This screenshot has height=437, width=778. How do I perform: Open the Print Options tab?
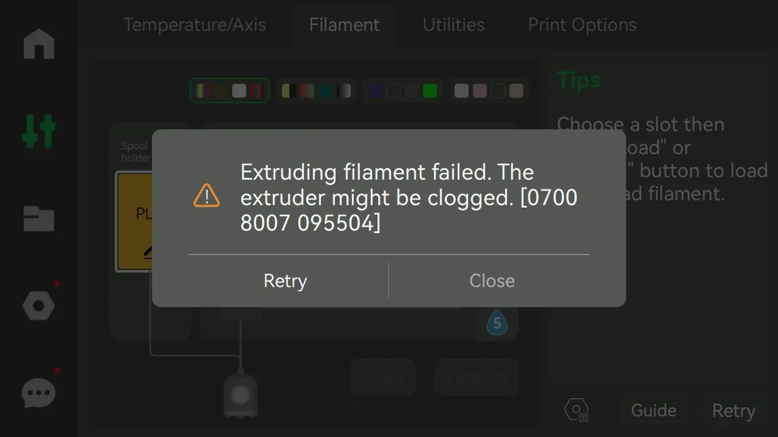582,25
